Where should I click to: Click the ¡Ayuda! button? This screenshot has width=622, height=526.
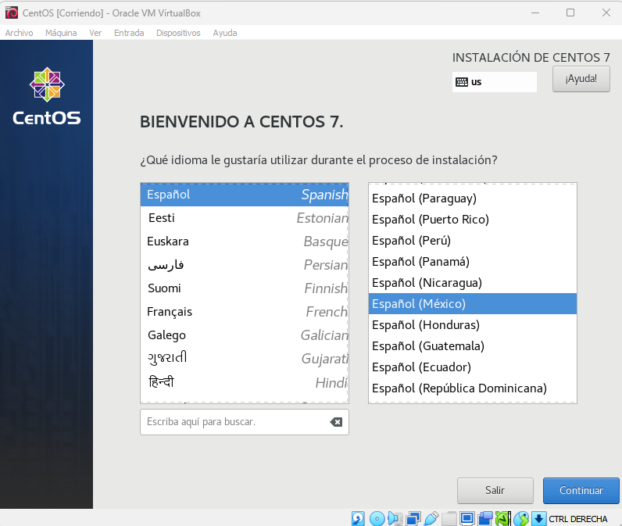(x=581, y=79)
